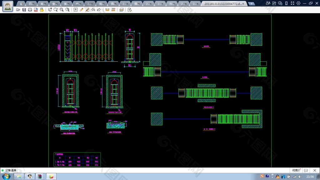Open the chat message bubble icon
320x180 pixels.
[x=306, y=170]
